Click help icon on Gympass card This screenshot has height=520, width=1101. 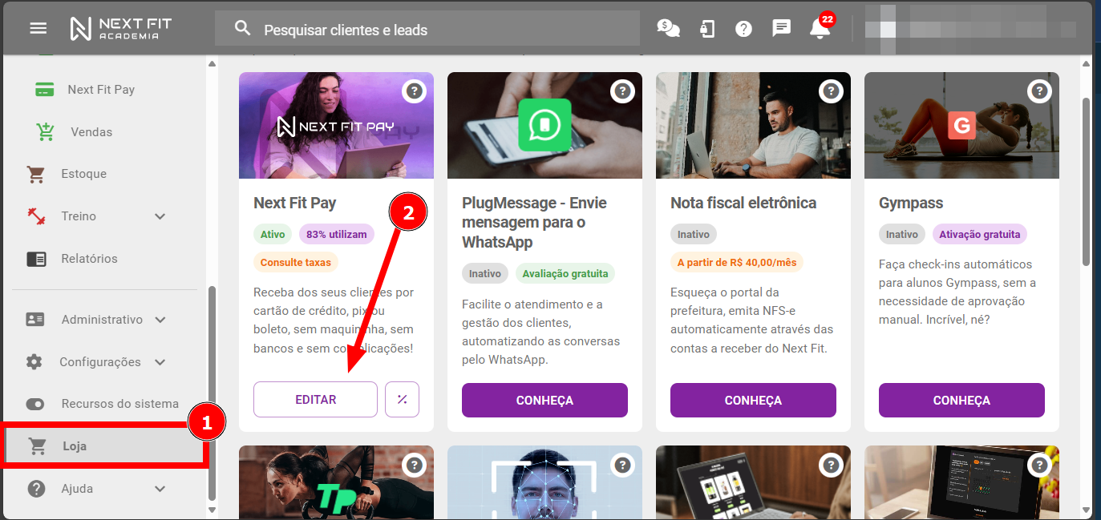coord(1039,91)
